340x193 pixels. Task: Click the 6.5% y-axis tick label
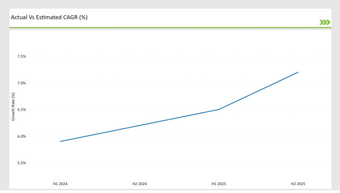tap(21, 110)
